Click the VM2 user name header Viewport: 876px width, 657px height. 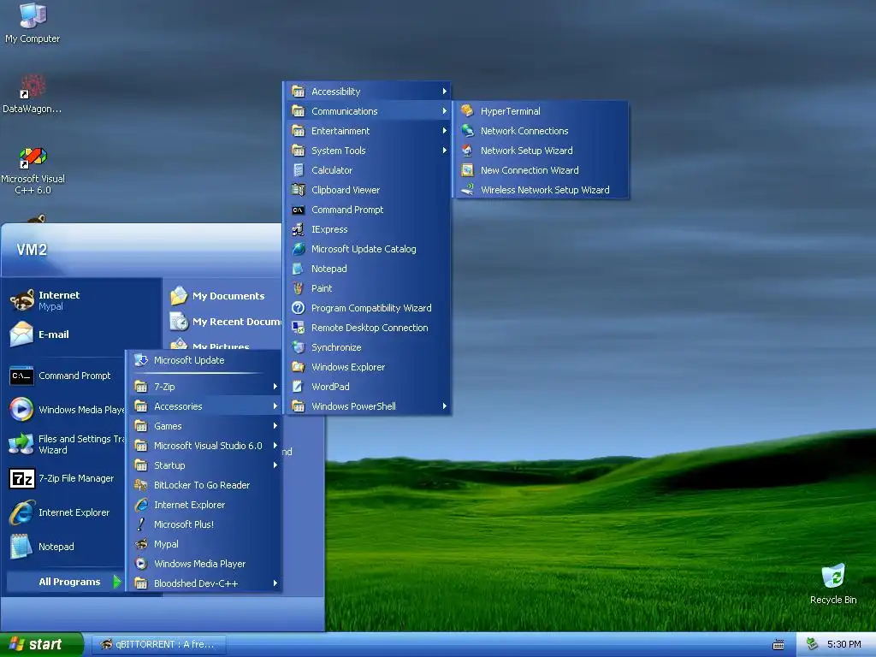point(32,249)
